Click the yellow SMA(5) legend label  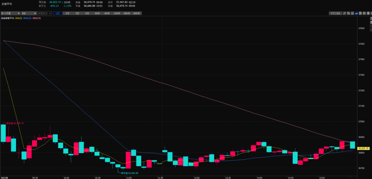coord(19,18)
